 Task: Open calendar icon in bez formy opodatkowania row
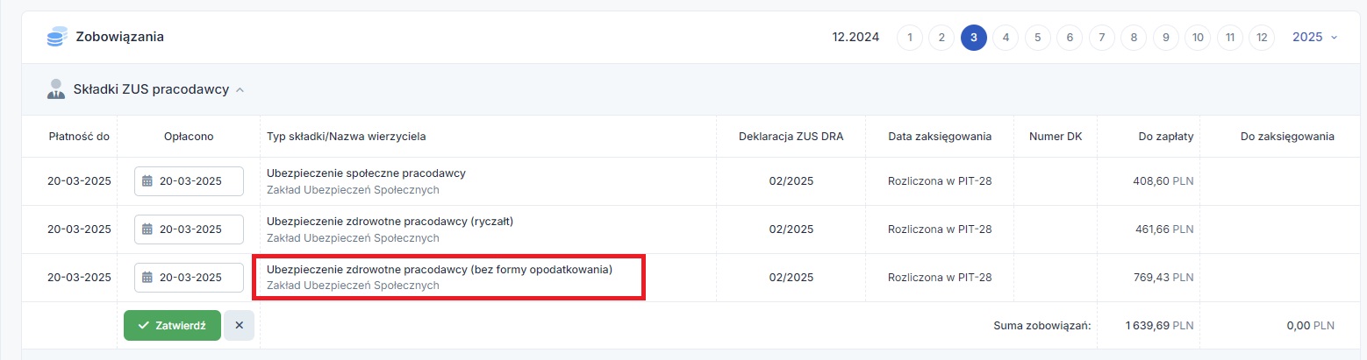[x=147, y=278]
